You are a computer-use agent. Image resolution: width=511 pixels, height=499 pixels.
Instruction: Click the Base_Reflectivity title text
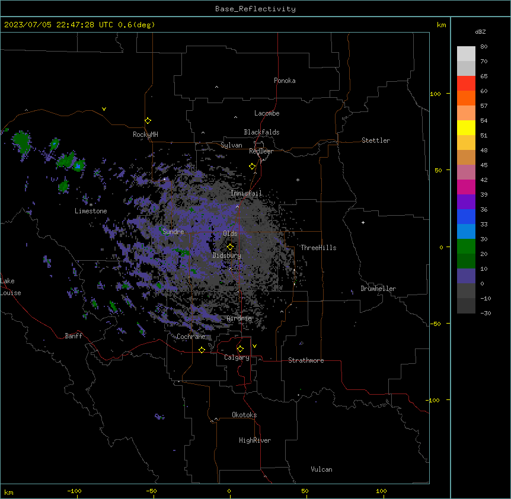click(255, 9)
